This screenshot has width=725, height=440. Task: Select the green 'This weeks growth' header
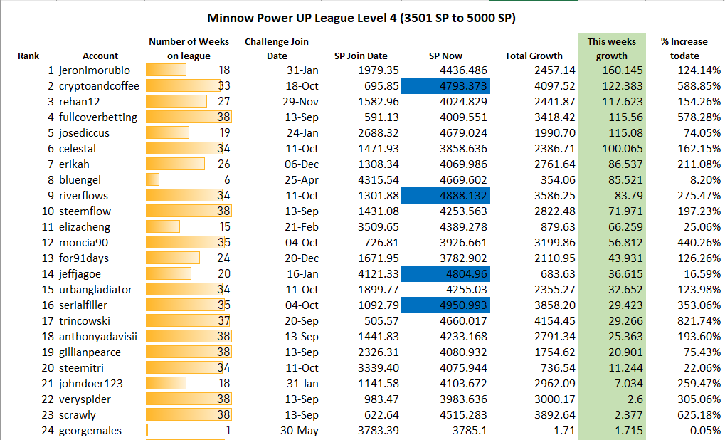click(611, 48)
